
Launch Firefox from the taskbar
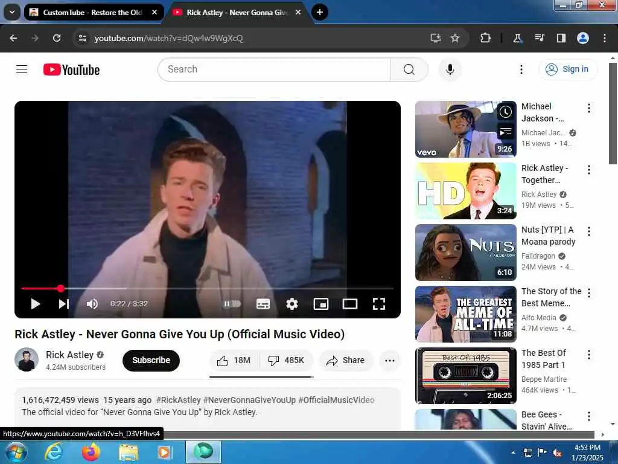(x=91, y=452)
